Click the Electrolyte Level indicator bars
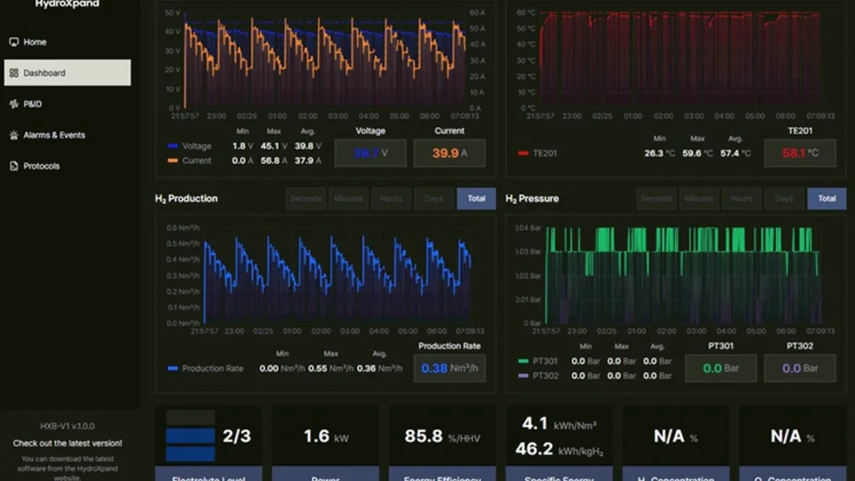The width and height of the screenshot is (855, 481). click(x=191, y=436)
